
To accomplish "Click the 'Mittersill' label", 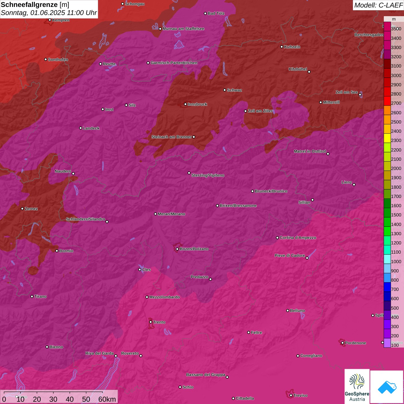I will pyautogui.click(x=331, y=102).
